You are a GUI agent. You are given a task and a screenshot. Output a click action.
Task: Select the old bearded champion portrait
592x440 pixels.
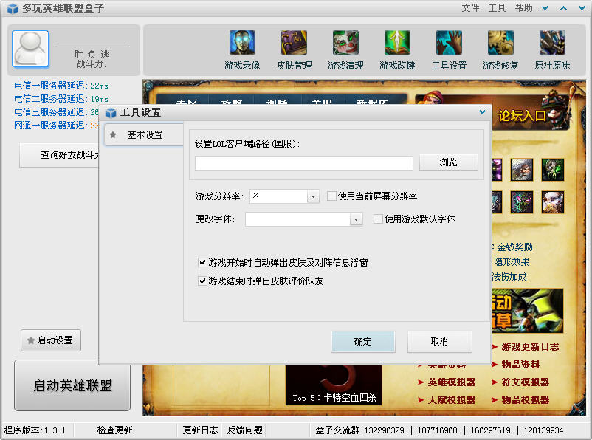[522, 170]
